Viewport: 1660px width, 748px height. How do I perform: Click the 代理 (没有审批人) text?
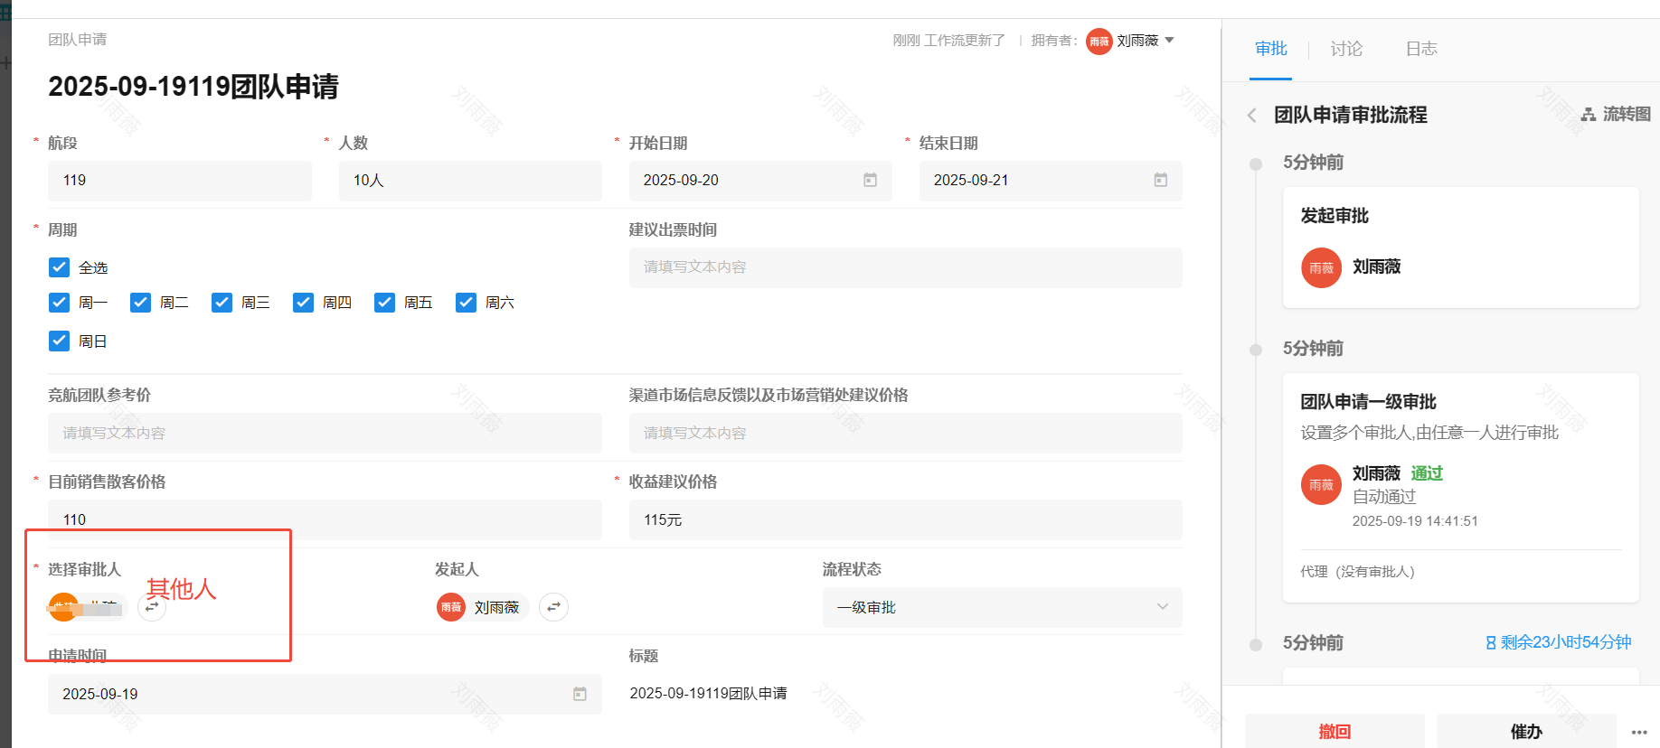tap(1357, 572)
